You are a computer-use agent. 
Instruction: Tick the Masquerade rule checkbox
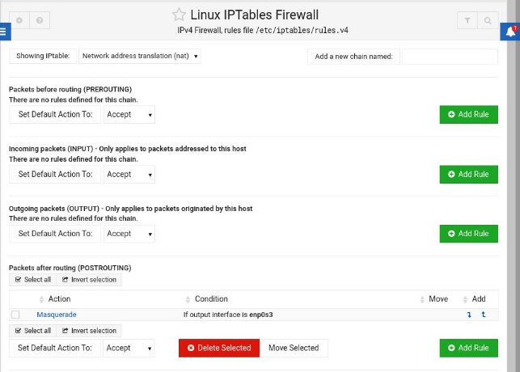15,315
